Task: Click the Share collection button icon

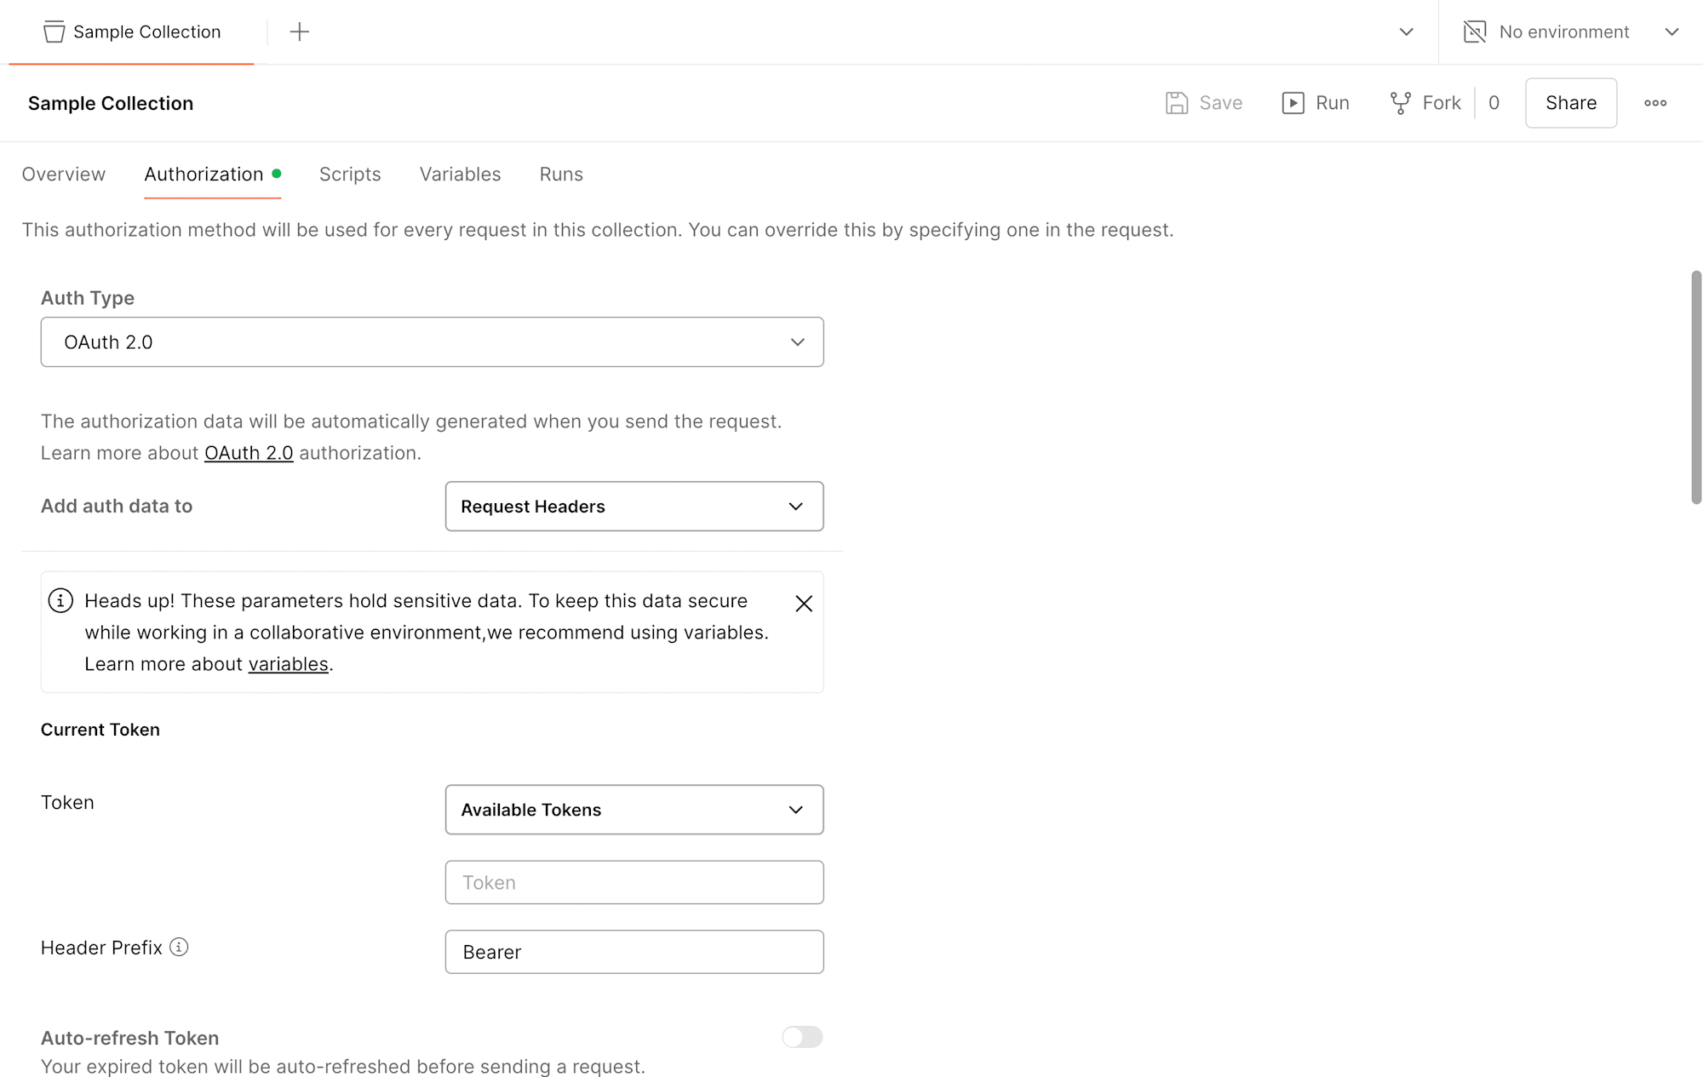Action: click(x=1572, y=102)
